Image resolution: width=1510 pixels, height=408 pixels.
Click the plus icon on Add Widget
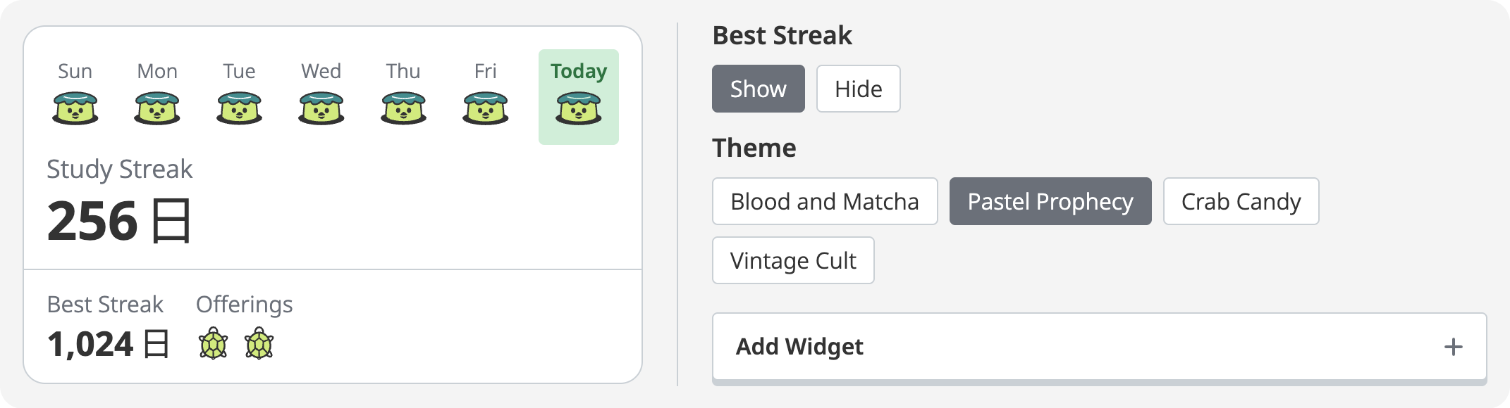tap(1453, 347)
